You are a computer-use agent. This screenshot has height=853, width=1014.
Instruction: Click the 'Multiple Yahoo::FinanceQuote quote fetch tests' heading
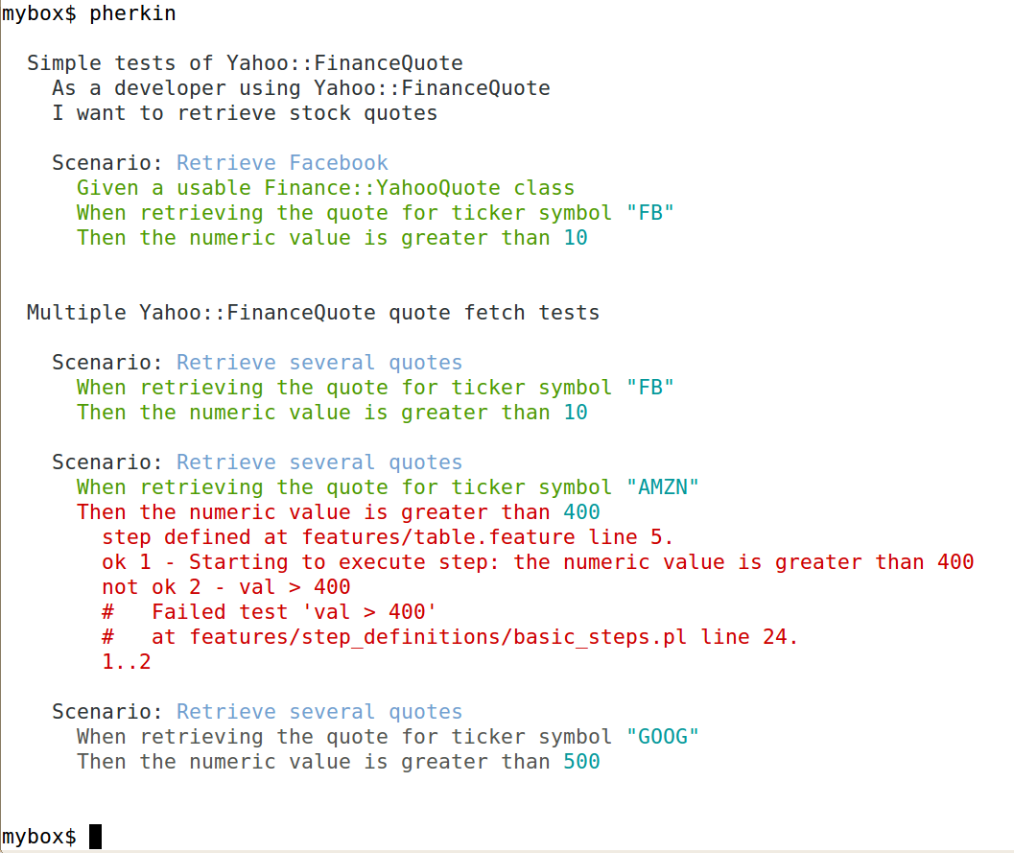pos(313,313)
